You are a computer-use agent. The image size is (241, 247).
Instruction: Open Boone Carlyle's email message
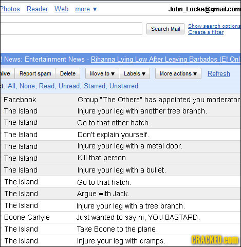pyautogui.click(x=120, y=217)
